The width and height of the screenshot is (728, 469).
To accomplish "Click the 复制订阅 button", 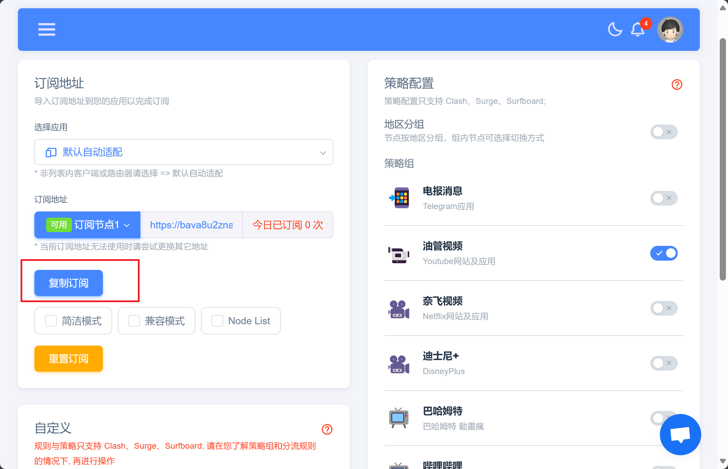I will [68, 283].
